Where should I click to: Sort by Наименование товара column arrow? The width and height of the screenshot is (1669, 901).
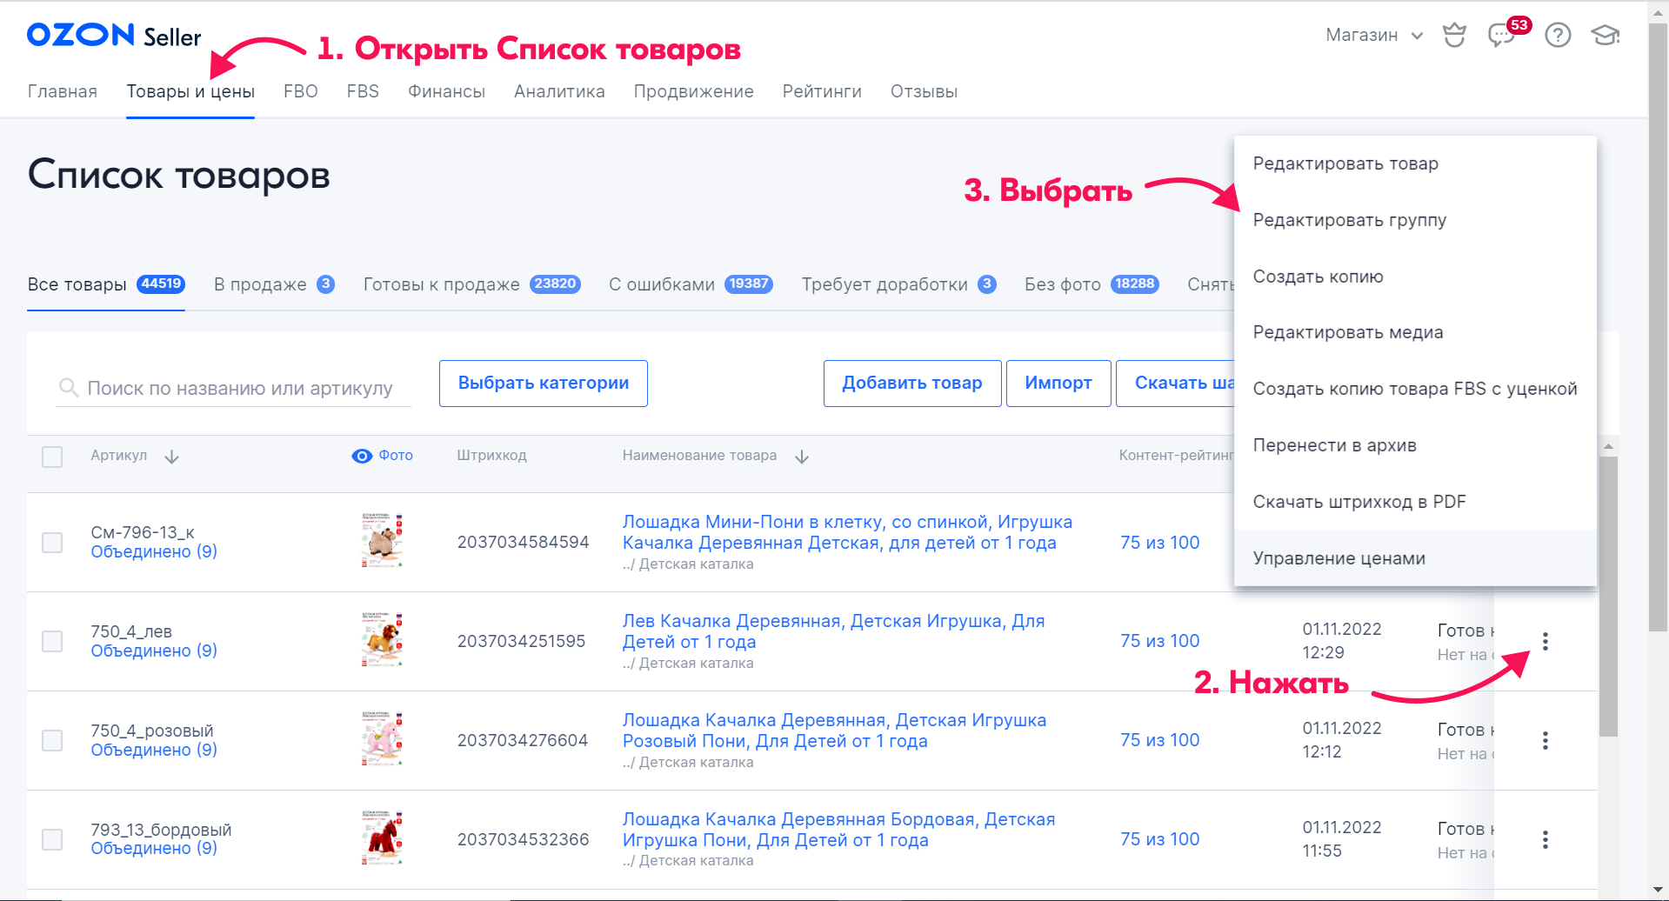click(802, 457)
